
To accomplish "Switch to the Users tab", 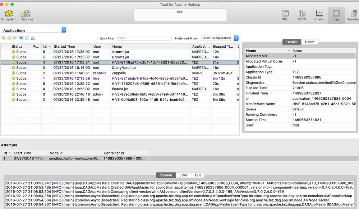I will [x=309, y=42].
